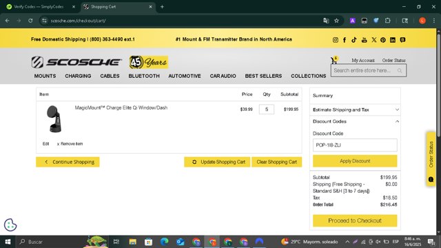Collapse the Discount Codes section
441x248 pixels.
(355, 121)
